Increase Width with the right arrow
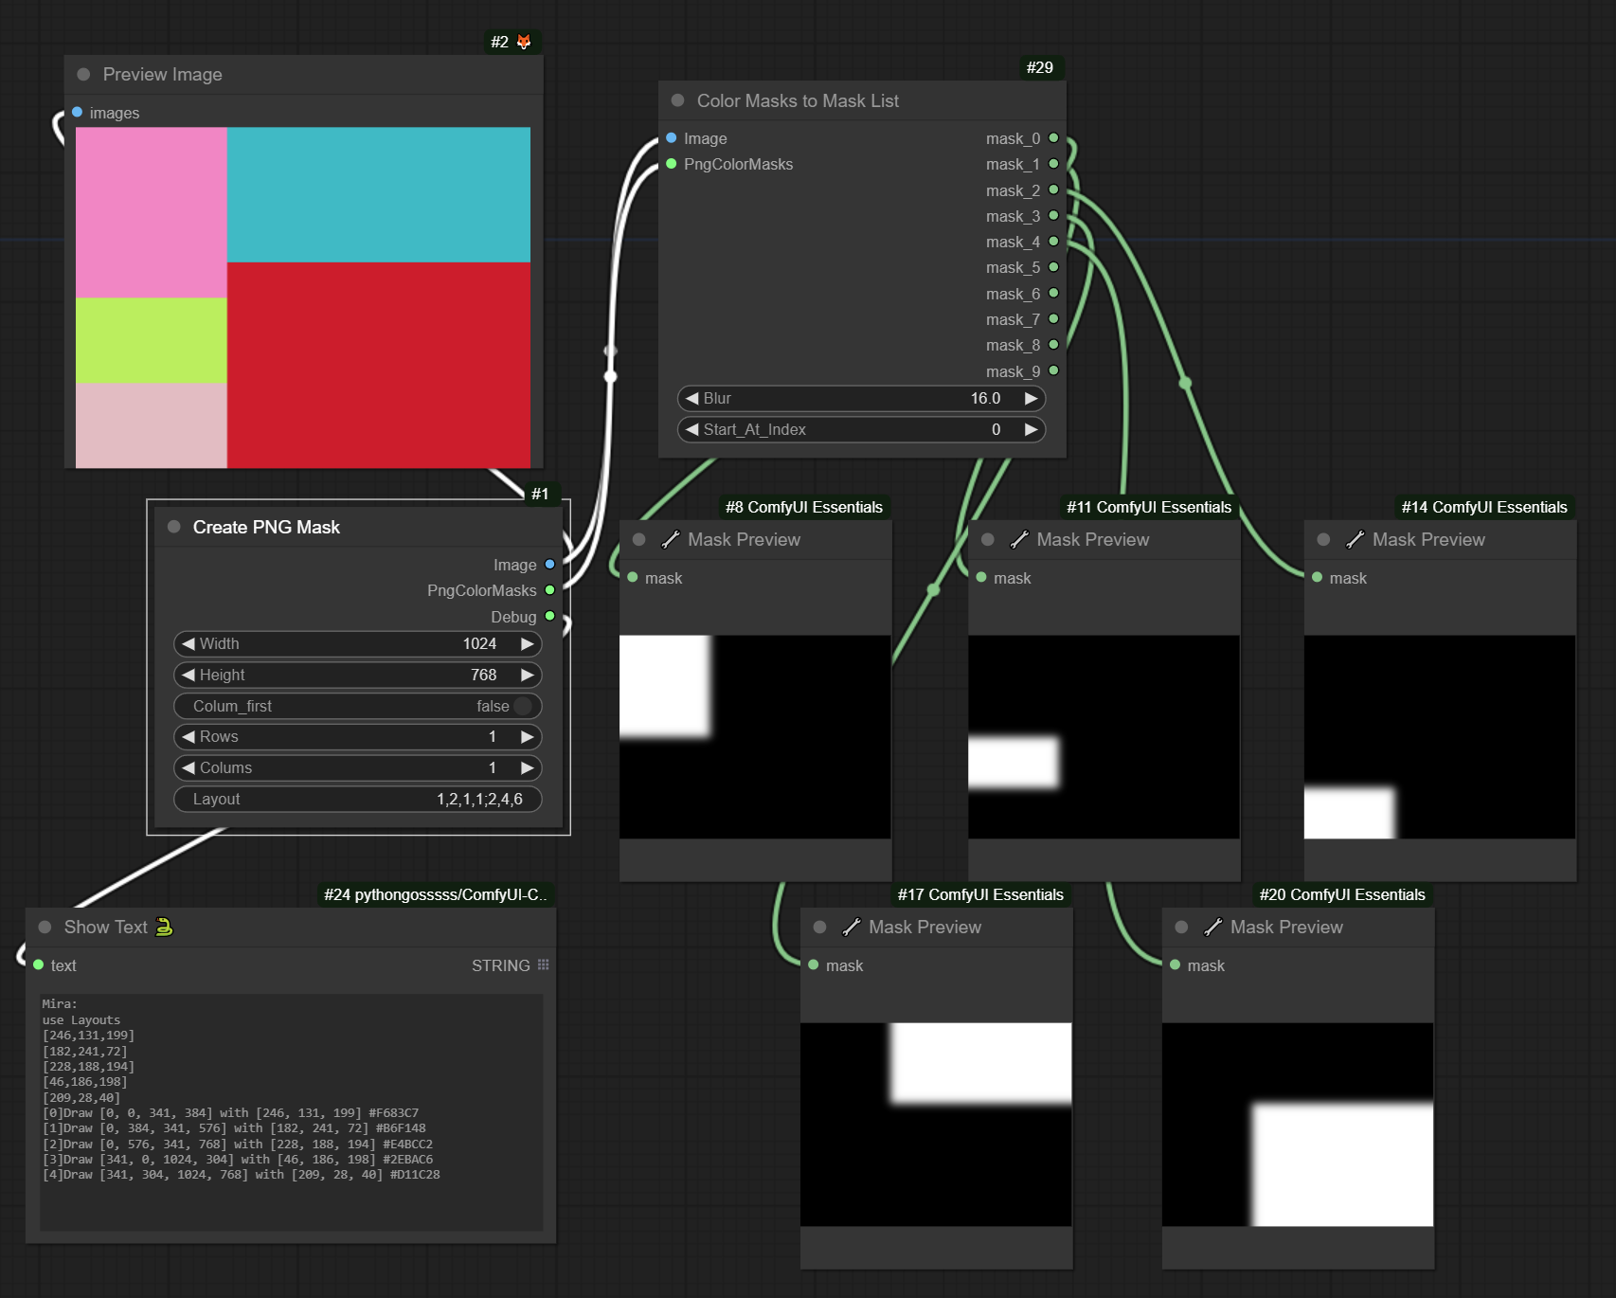Screen dimensions: 1616x1298 point(527,643)
